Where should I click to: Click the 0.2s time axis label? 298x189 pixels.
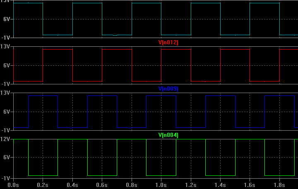pyautogui.click(x=43, y=185)
